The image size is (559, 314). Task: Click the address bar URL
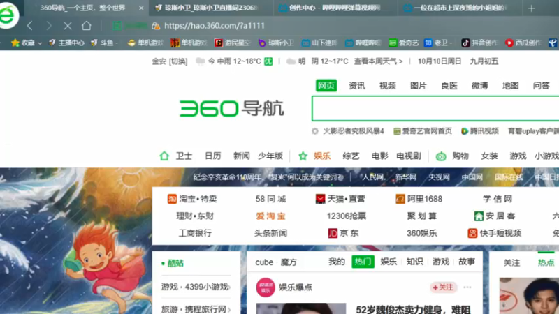click(215, 26)
